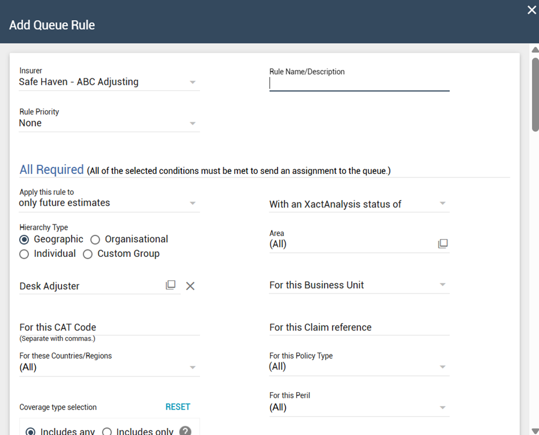Choose the Organisational hierarchy type

click(95, 240)
